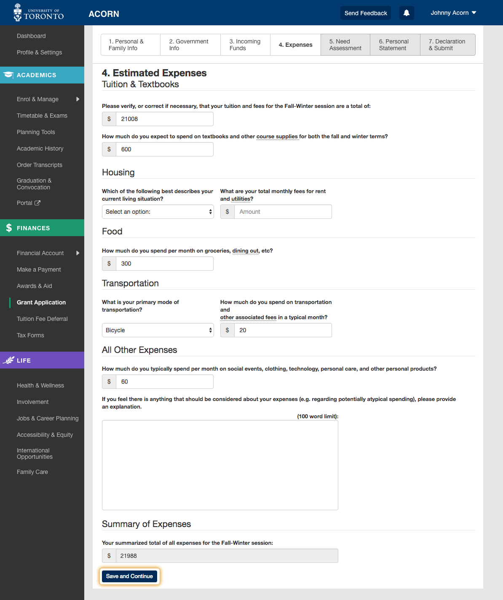Click the dining out underlined link

pos(246,251)
